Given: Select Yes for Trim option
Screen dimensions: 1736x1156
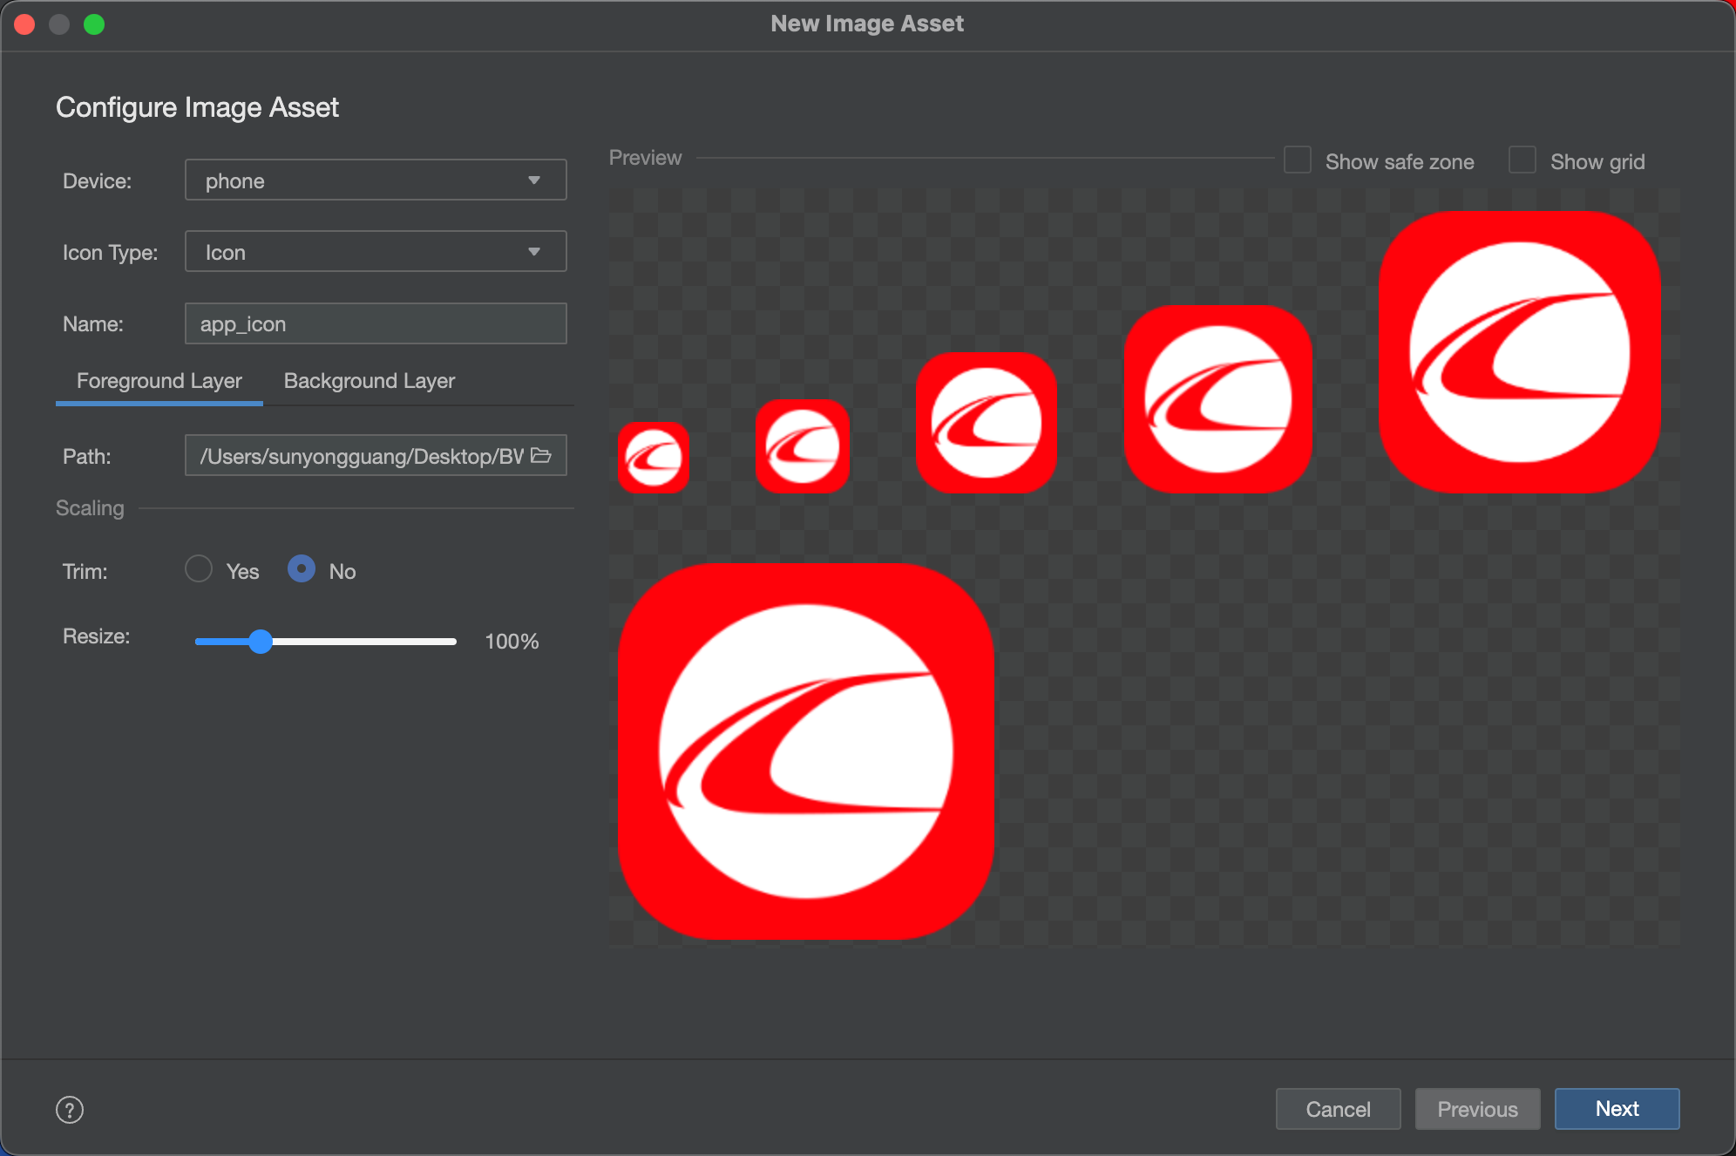Looking at the screenshot, I should (x=199, y=569).
